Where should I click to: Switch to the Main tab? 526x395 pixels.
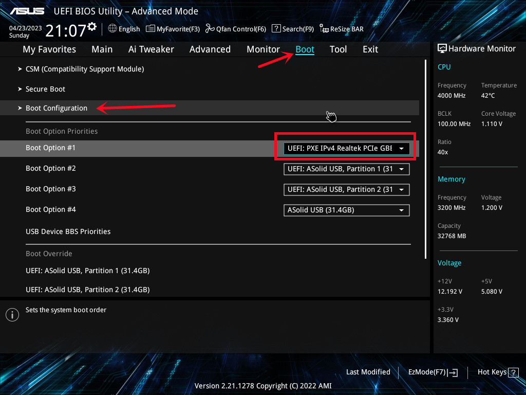pyautogui.click(x=102, y=49)
